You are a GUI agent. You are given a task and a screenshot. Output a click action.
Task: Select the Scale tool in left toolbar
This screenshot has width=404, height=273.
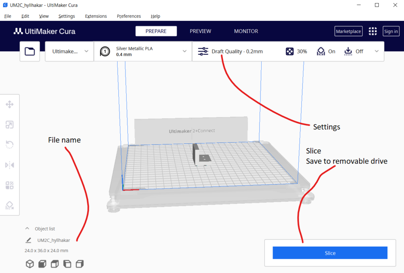point(9,125)
